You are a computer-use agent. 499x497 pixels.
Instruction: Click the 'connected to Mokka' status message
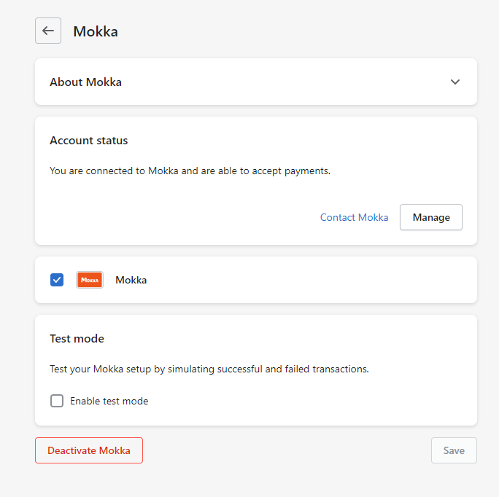click(190, 171)
